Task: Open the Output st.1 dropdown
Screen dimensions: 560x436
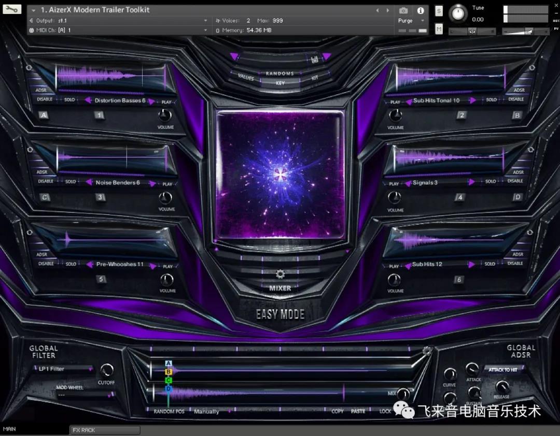Action: [x=119, y=21]
